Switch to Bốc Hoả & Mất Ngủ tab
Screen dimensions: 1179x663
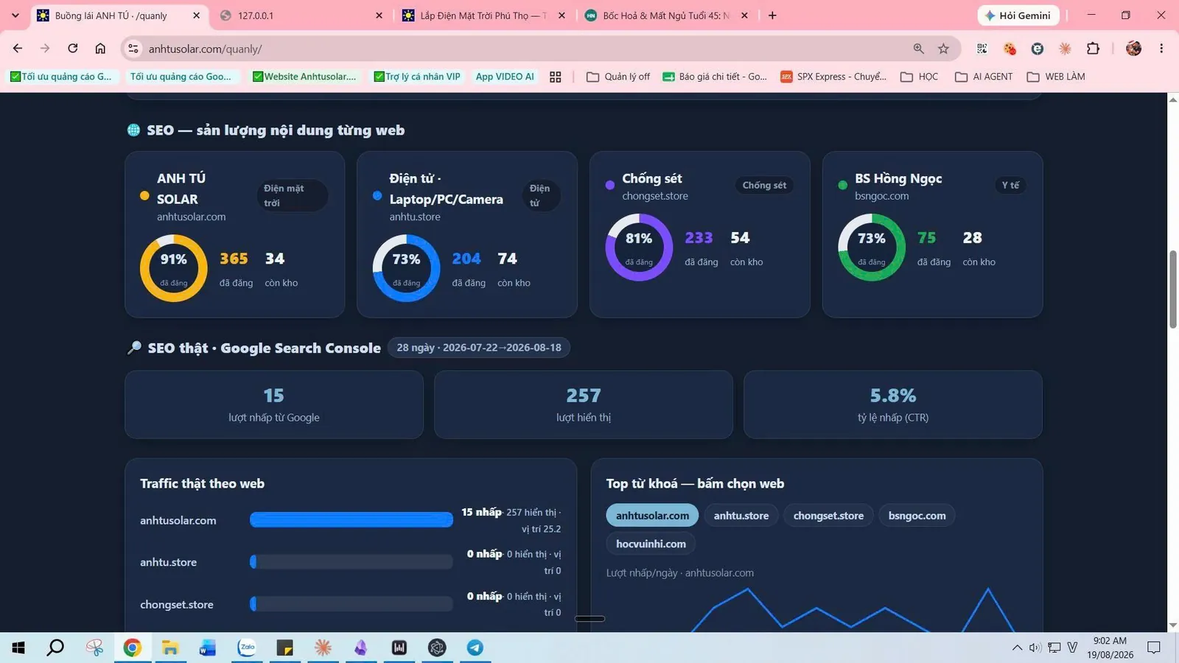click(x=666, y=15)
